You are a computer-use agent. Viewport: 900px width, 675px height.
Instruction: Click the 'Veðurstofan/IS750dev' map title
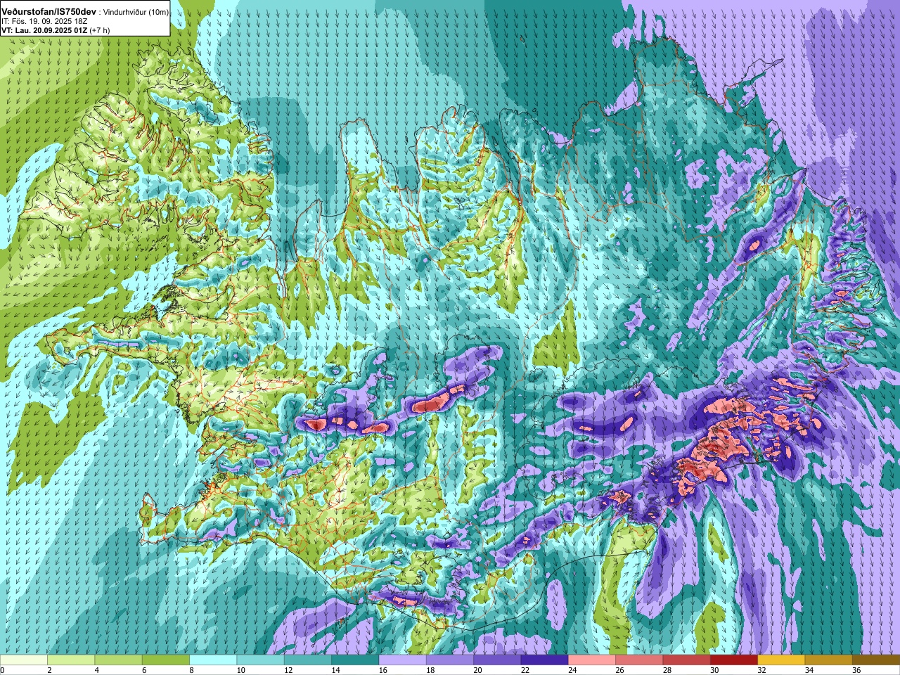50,12
